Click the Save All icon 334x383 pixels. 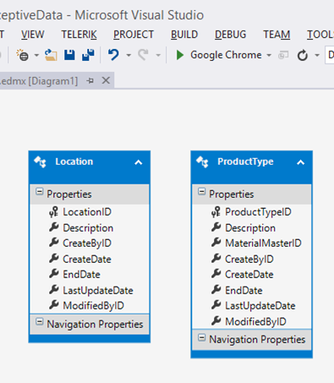click(88, 55)
